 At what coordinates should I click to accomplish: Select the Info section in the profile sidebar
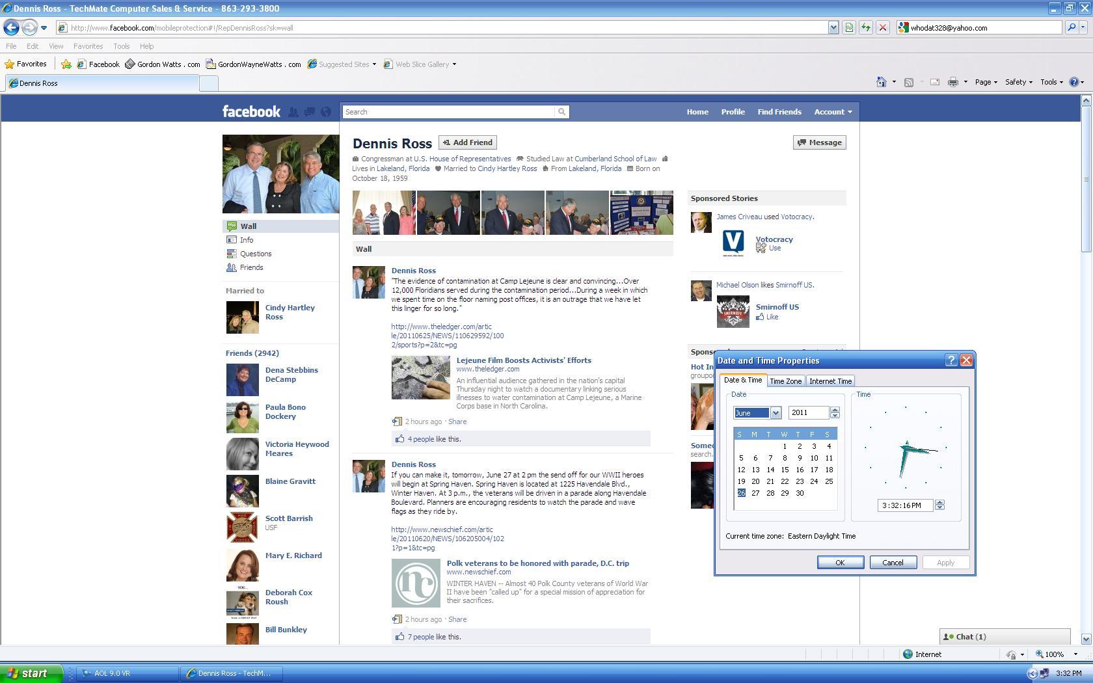click(x=246, y=240)
